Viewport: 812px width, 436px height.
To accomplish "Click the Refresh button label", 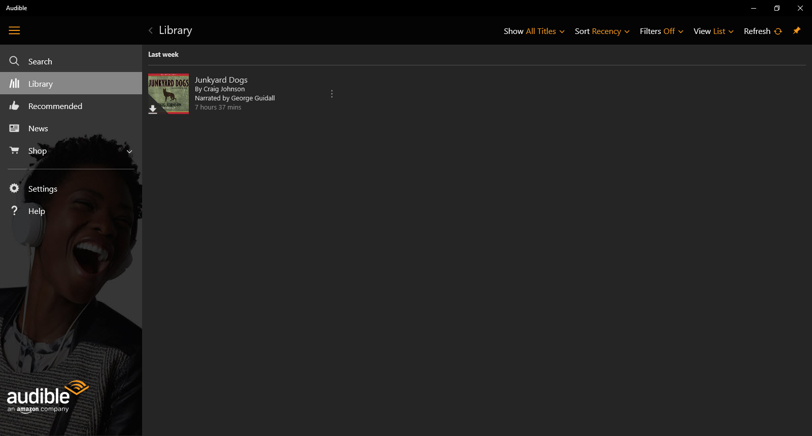I will click(x=757, y=31).
